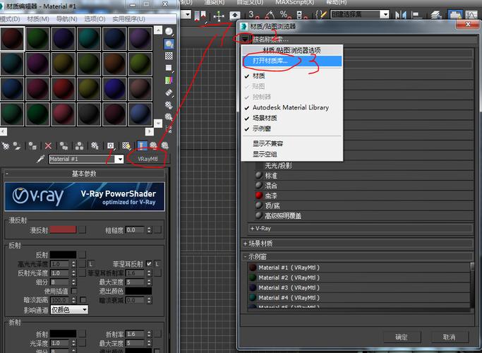Open browser options arrow beside search field
The width and height of the screenshot is (482, 353).
pos(245,39)
